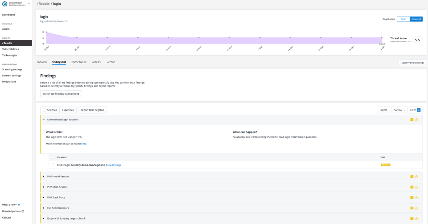Click the Detectify logo icon
This screenshot has height=224, width=428.
tap(5, 4)
